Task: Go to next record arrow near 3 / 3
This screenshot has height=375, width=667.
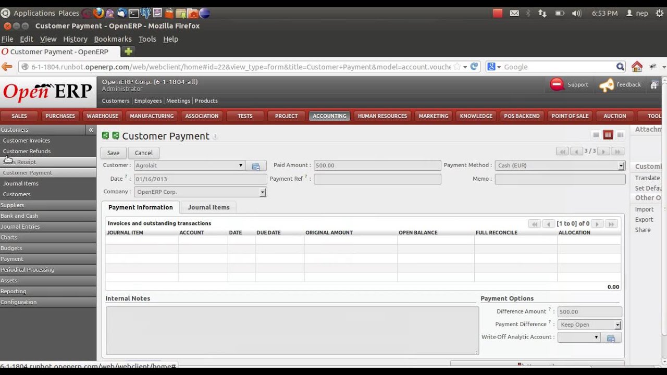Action: tap(603, 152)
